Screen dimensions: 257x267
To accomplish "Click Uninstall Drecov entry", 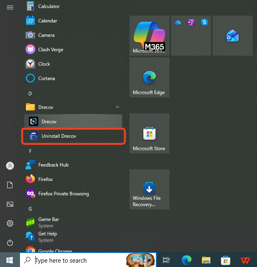I will click(x=59, y=136).
